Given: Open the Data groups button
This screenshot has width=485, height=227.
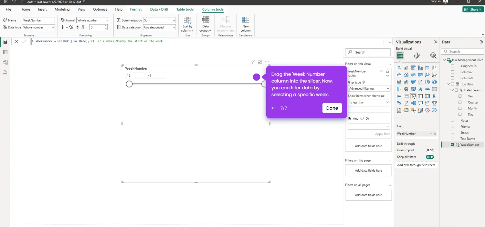Looking at the screenshot, I should click(206, 24).
